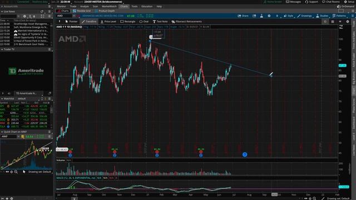Select the Rectangle drawing tool
Image resolution: width=356 pixels, height=200 pixels.
128,22
